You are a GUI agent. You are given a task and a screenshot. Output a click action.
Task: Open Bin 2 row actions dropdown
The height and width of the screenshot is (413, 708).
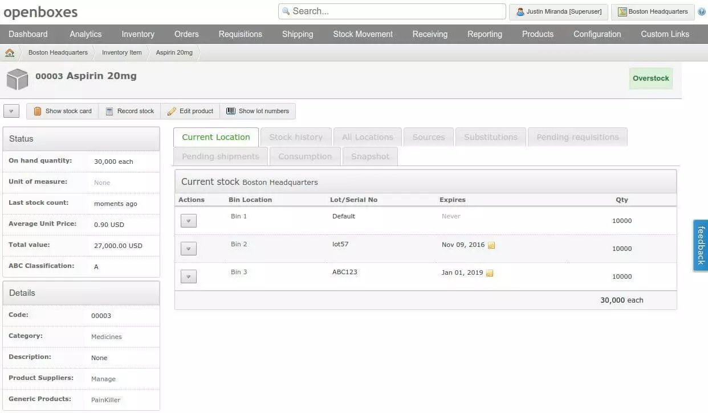(x=189, y=249)
